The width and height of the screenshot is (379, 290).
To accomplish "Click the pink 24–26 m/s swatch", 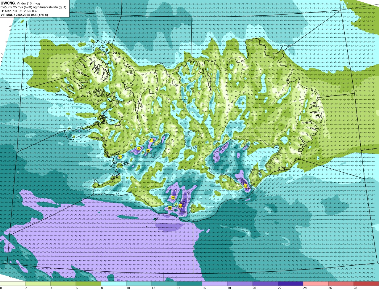I will pyautogui.click(x=316, y=284).
